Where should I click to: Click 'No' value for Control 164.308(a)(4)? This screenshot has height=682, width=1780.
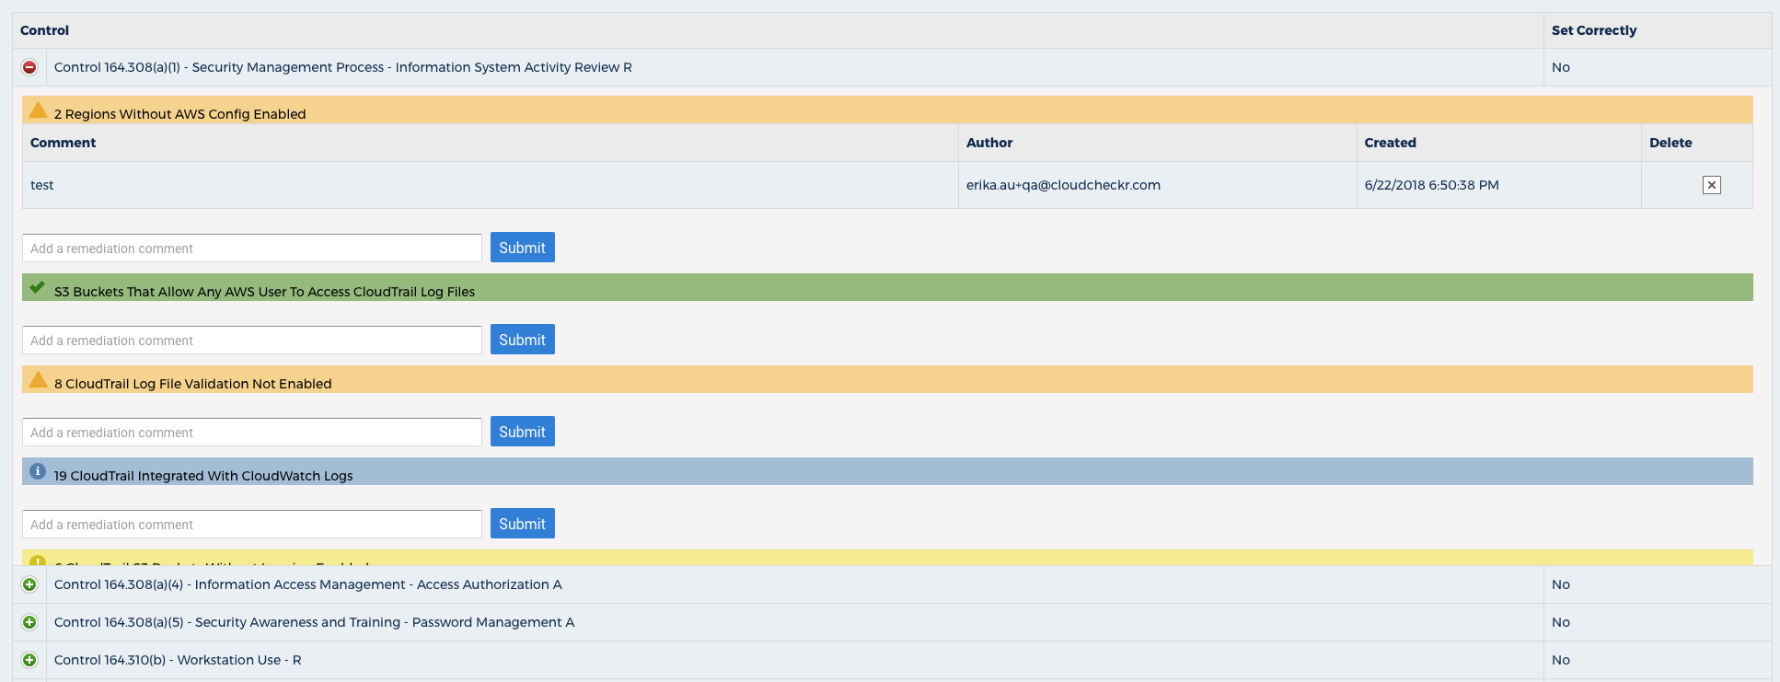(1561, 584)
